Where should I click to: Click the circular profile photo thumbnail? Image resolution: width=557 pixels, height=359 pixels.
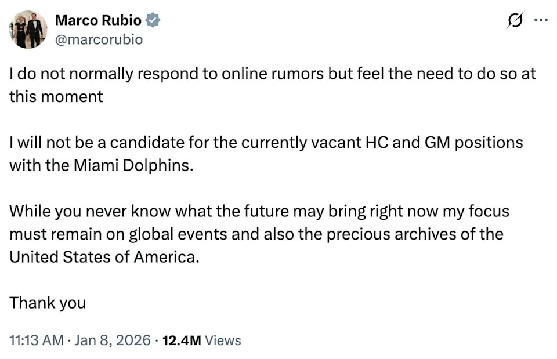(27, 27)
